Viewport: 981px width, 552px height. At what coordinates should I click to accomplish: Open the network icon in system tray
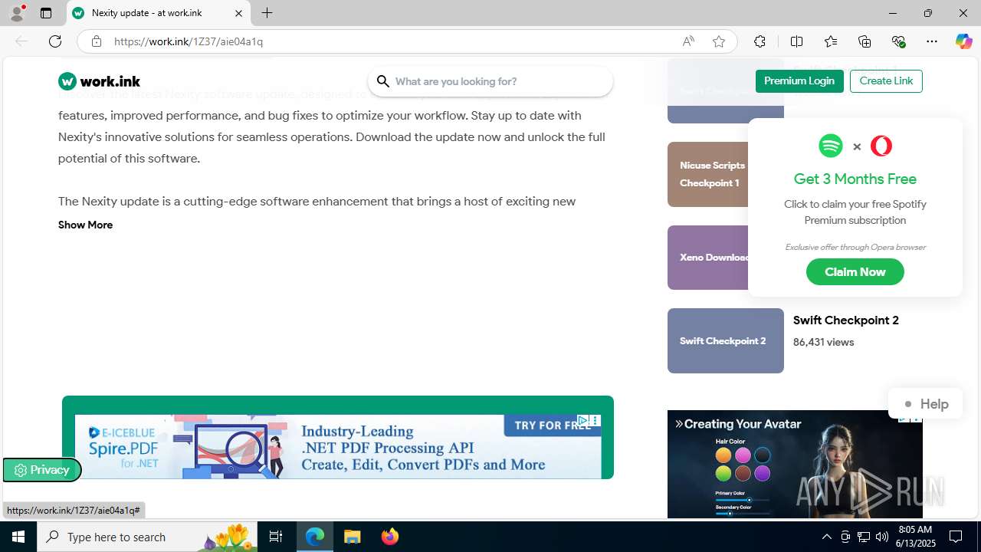[x=864, y=537]
